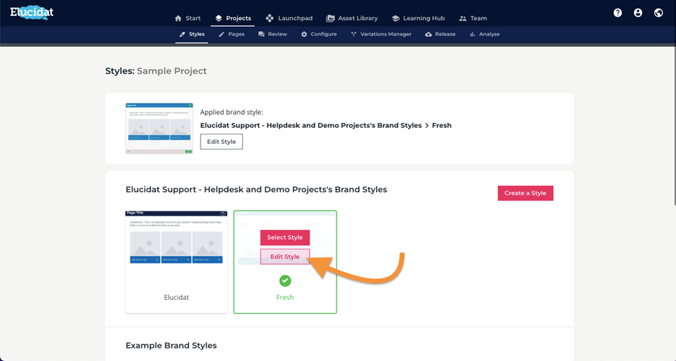Open the help question mark icon
The image size is (676, 361).
(x=618, y=13)
